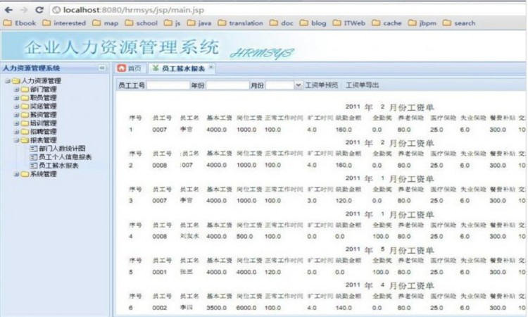The image size is (528, 317).
Task: Click absence amount 140.0 in row 6
Action: pyautogui.click(x=344, y=308)
